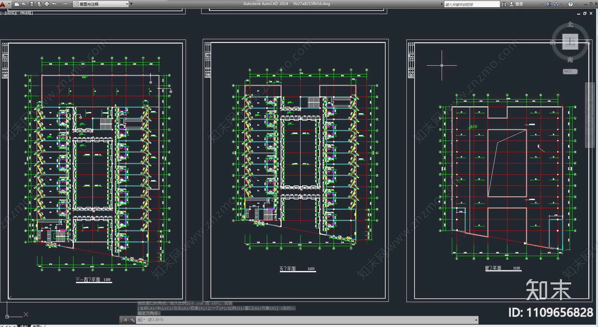Open the WCS coordinate system dropdown
Image resolution: width=598 pixels, height=327 pixels.
coord(570,71)
